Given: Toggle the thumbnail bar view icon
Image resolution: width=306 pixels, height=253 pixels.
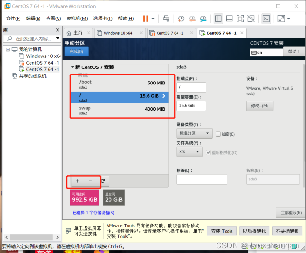Looking at the screenshot, I should 229,19.
